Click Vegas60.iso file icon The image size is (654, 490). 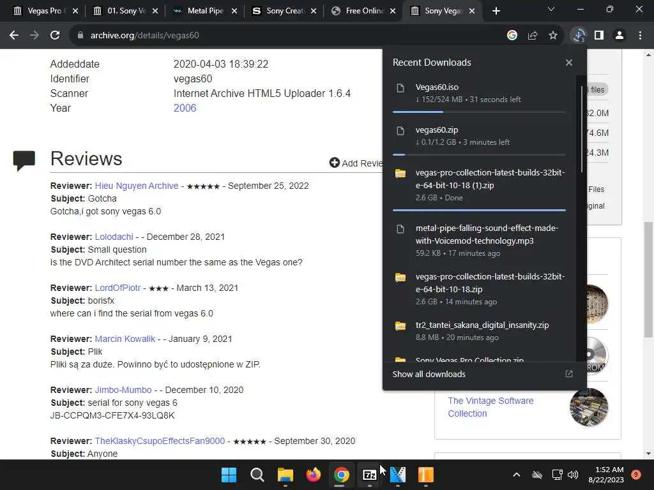tap(400, 88)
